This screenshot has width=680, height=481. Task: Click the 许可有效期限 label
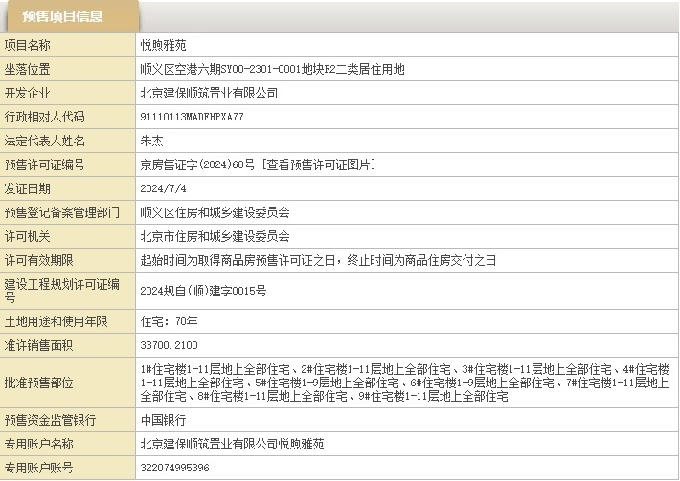click(x=39, y=260)
